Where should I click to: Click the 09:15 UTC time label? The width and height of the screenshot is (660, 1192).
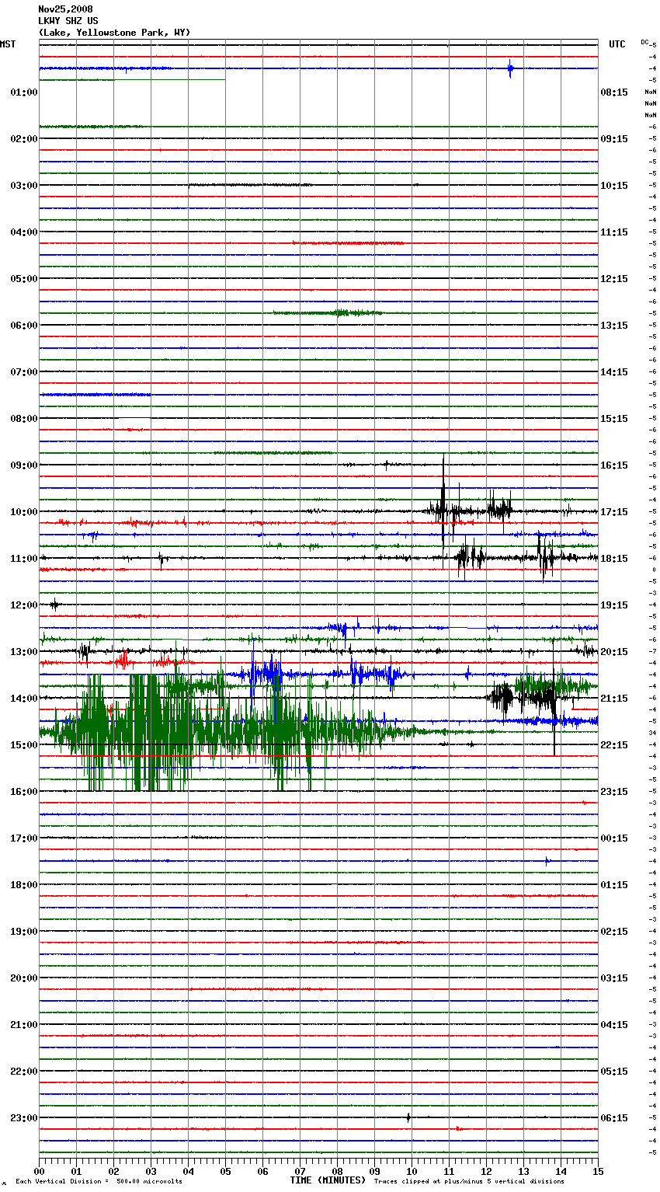pos(614,139)
